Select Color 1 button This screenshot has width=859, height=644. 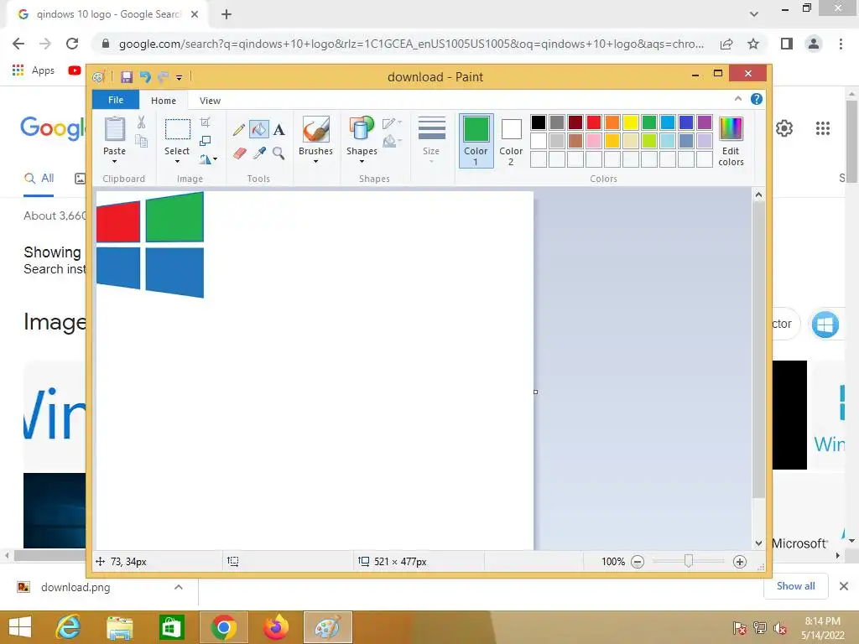click(476, 141)
